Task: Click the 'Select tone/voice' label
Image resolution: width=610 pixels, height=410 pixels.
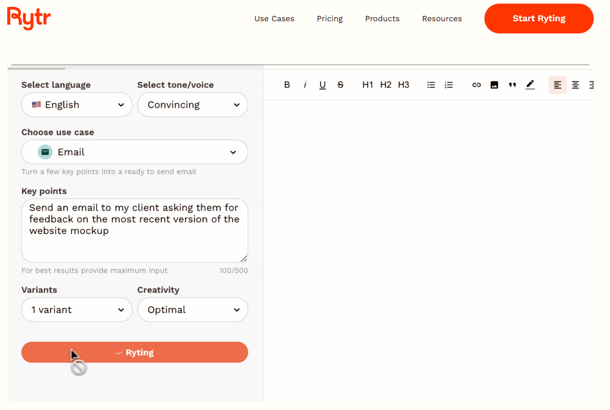Action: (176, 85)
